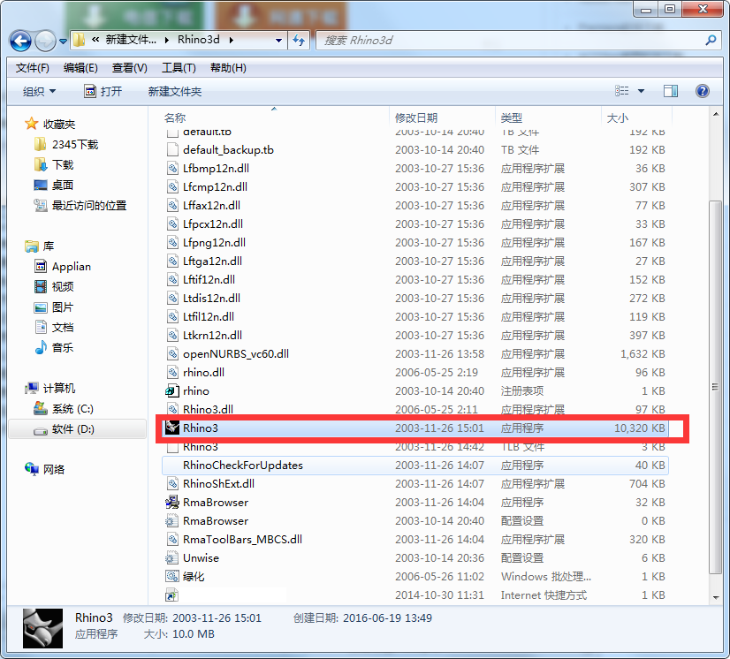Image resolution: width=730 pixels, height=659 pixels.
Task: Open the 文档 library
Action: pos(63,328)
